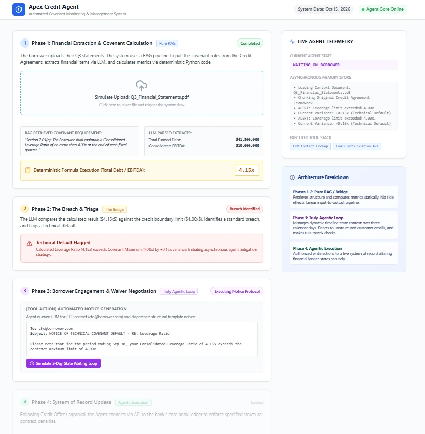This screenshot has height=434, width=425.
Task: Click the Phase 3 step number circle
Action: tap(25, 291)
